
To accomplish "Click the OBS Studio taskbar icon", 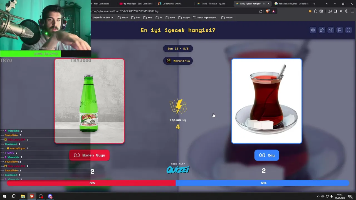I will (41, 196).
